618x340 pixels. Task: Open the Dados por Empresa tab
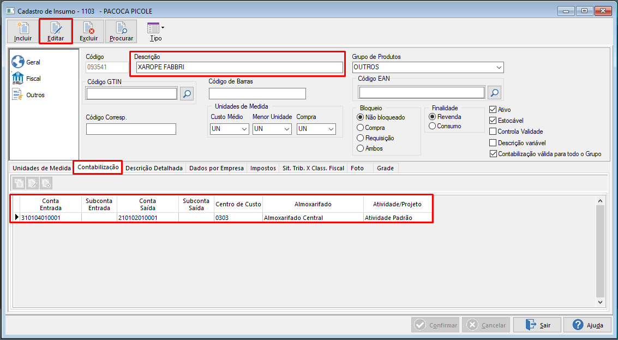click(217, 168)
